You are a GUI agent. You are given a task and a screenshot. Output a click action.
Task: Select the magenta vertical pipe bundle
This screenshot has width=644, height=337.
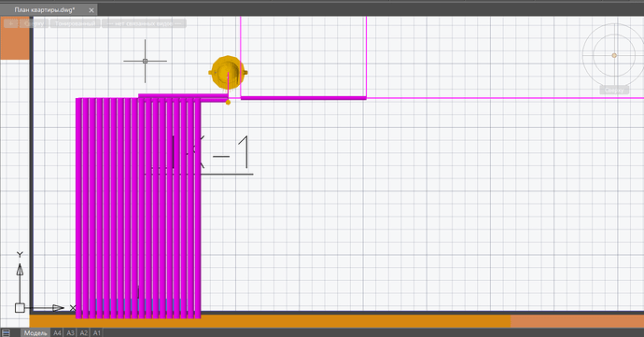138,207
